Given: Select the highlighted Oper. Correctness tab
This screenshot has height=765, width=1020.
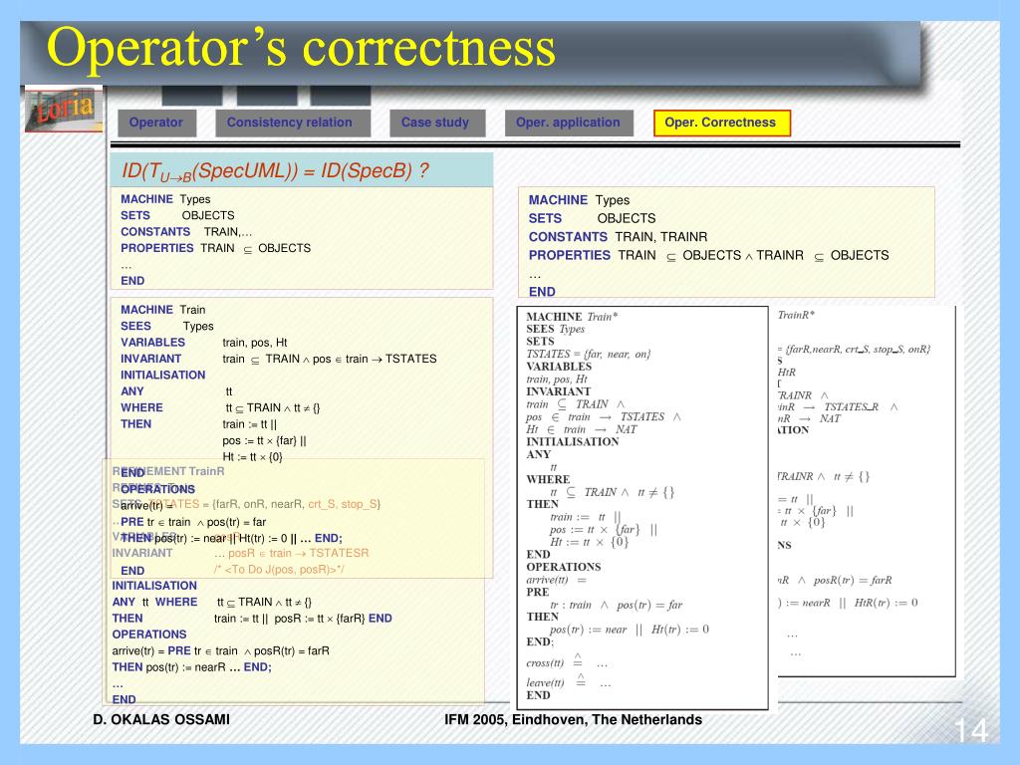Looking at the screenshot, I should (x=721, y=123).
